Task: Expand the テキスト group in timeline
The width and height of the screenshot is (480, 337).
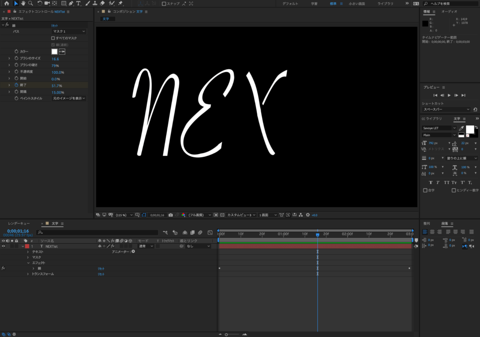Action: (x=28, y=252)
